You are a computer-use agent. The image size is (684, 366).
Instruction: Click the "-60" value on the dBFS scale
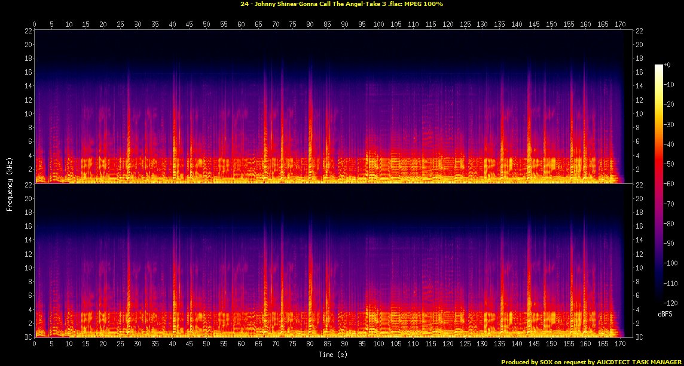[x=668, y=184]
